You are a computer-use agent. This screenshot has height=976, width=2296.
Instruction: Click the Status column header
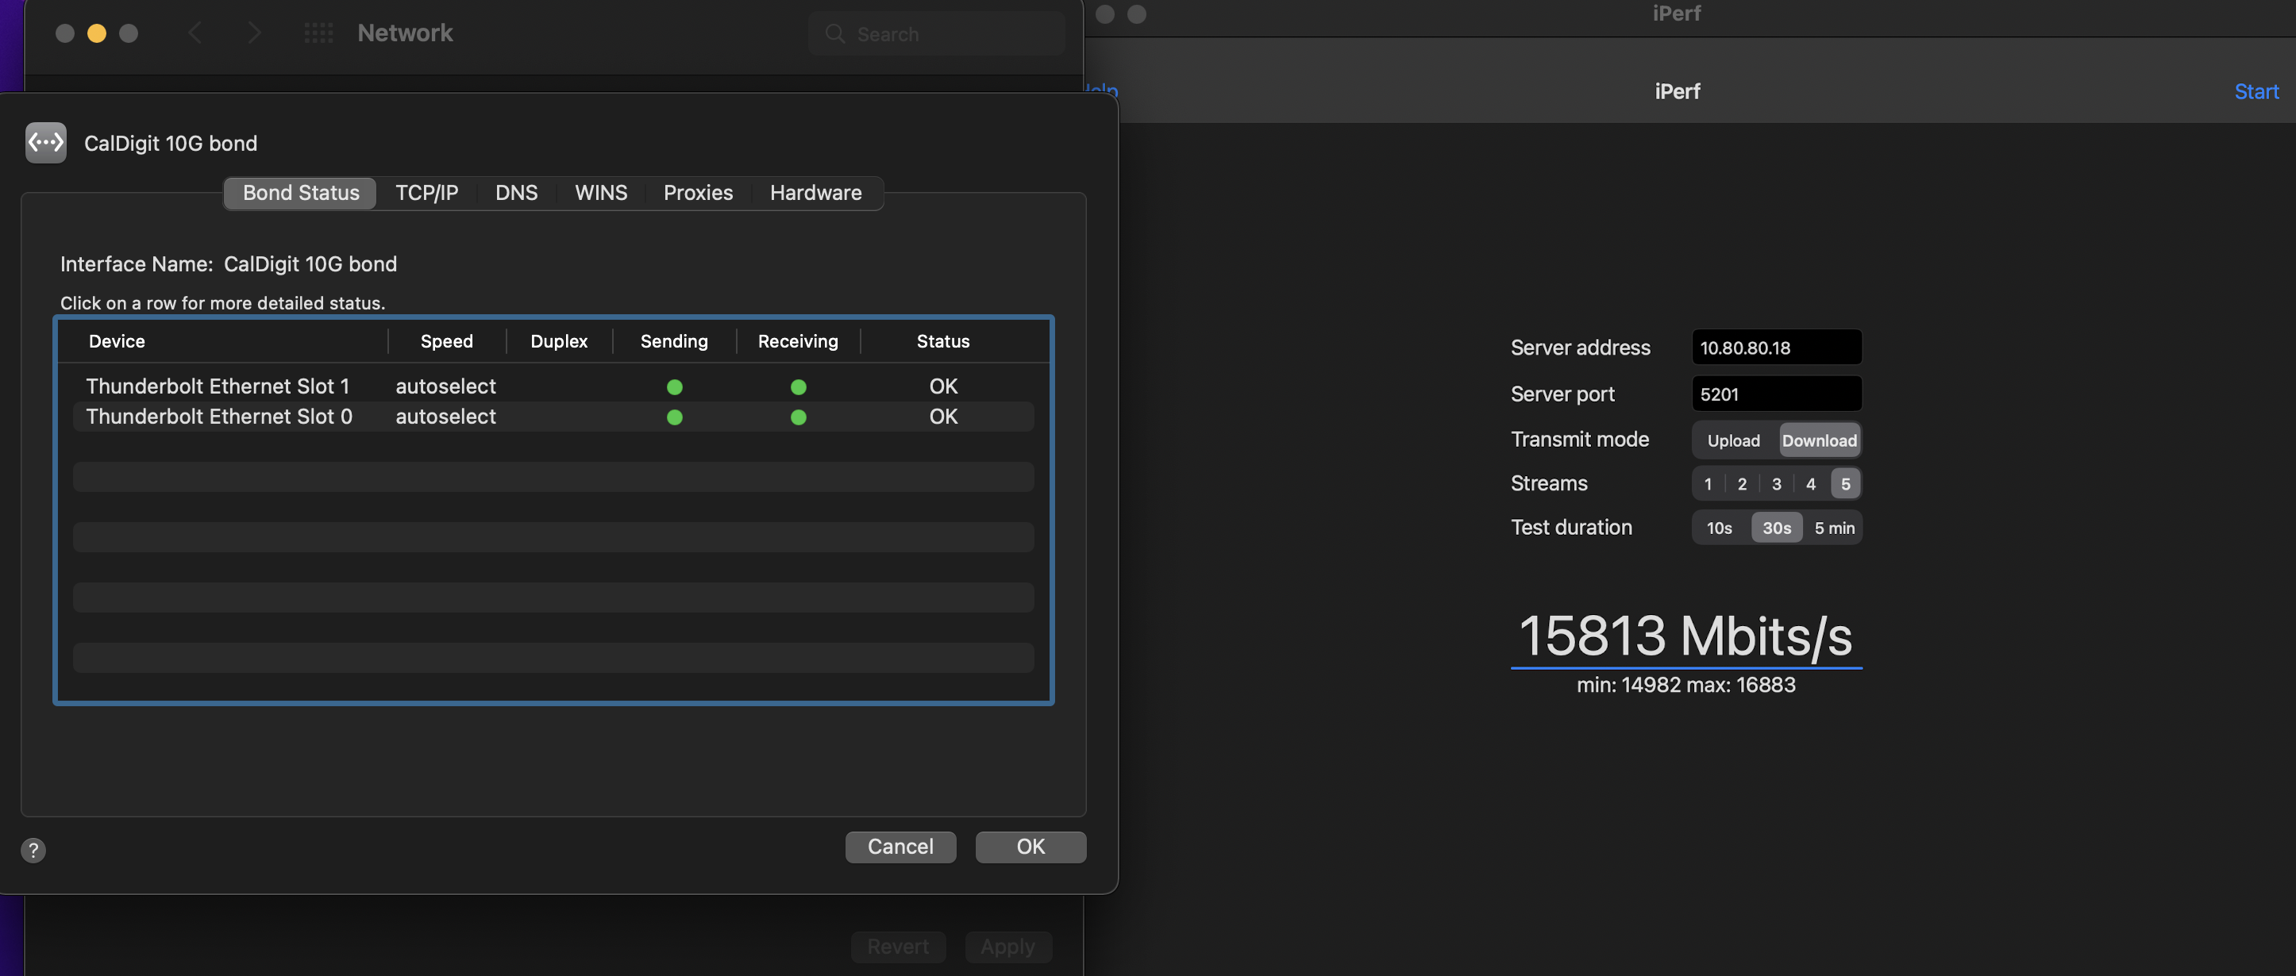pyautogui.click(x=943, y=341)
